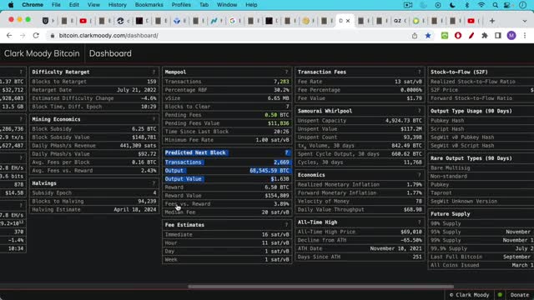
Task: Close the active dashboard tab
Action: 348,21
